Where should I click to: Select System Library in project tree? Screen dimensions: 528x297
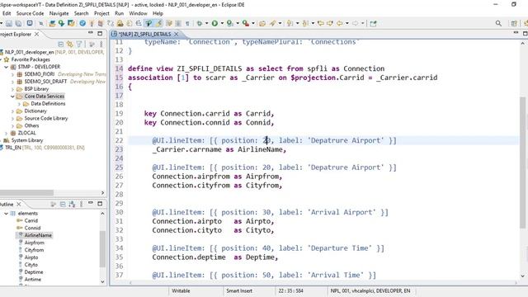pos(27,140)
